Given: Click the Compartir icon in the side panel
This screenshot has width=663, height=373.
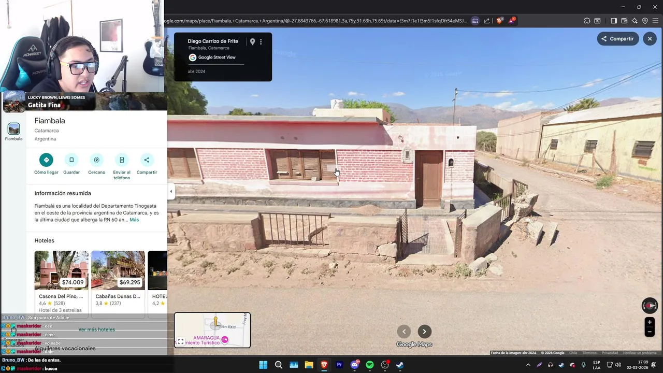Looking at the screenshot, I should pyautogui.click(x=147, y=160).
